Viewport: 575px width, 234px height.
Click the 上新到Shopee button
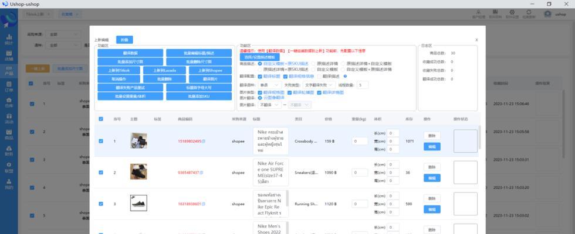[x=210, y=70]
